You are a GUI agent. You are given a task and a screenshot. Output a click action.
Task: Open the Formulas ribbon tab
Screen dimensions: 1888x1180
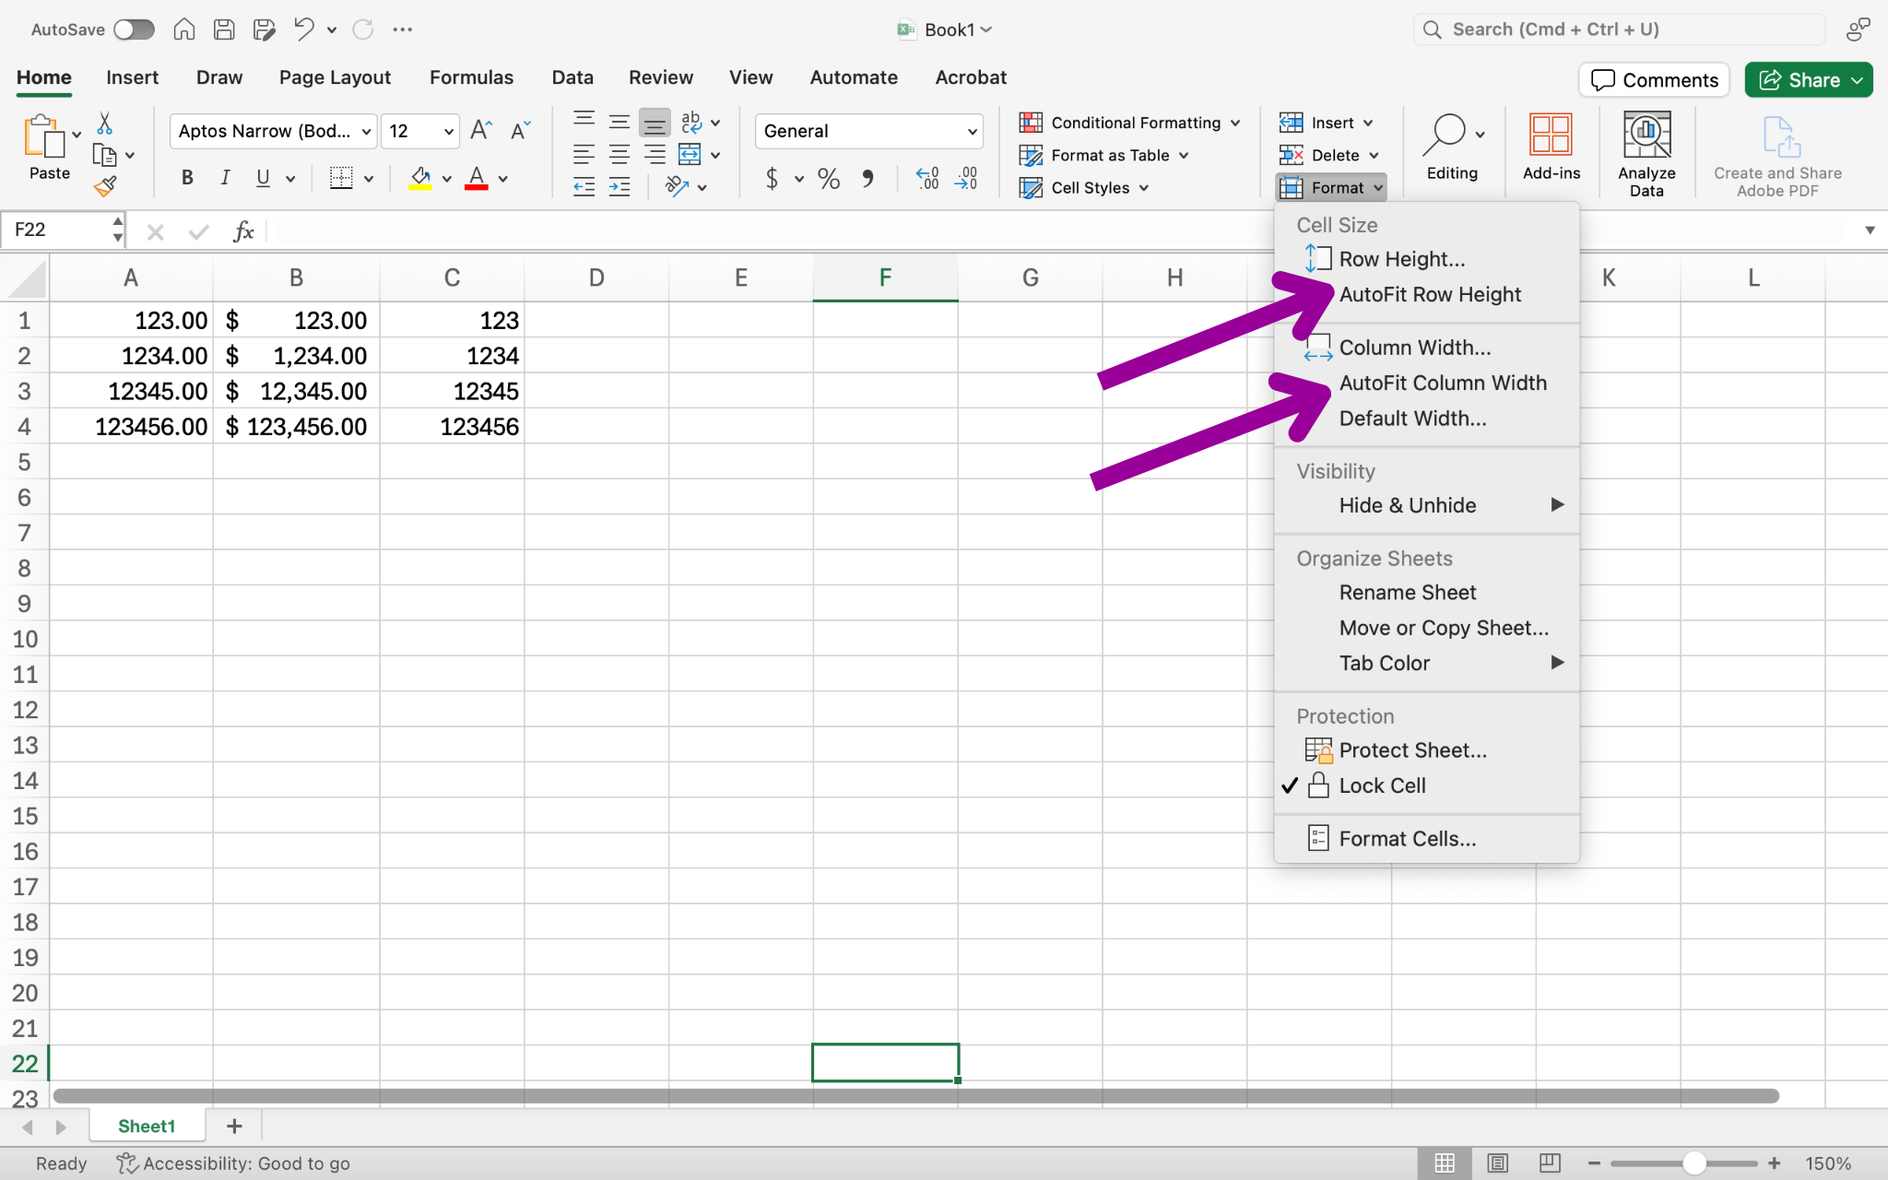[x=471, y=77]
